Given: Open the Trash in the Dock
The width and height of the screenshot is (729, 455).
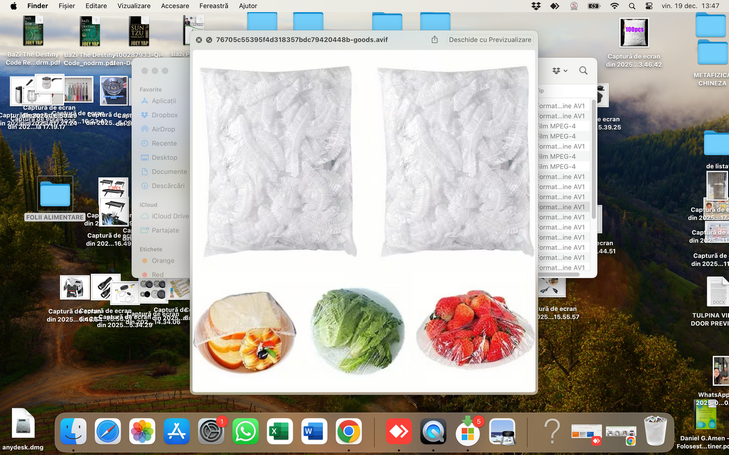Looking at the screenshot, I should coord(655,431).
